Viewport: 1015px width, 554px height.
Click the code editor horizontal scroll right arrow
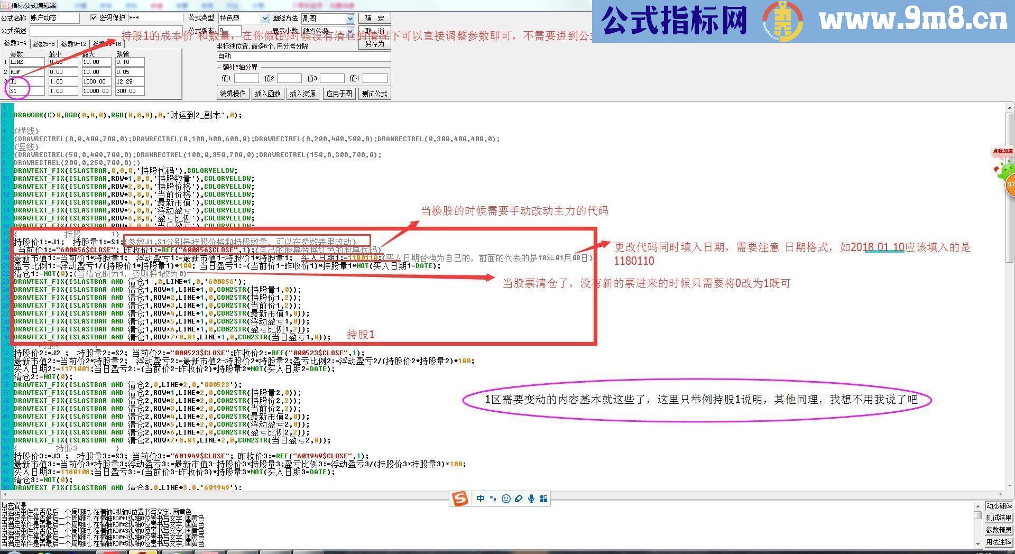[x=1001, y=494]
